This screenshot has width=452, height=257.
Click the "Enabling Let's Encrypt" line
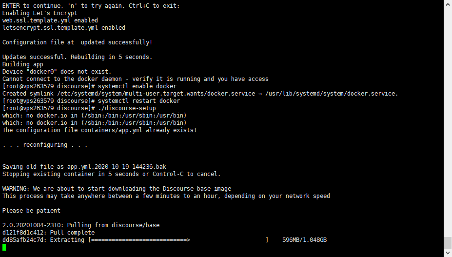point(40,13)
